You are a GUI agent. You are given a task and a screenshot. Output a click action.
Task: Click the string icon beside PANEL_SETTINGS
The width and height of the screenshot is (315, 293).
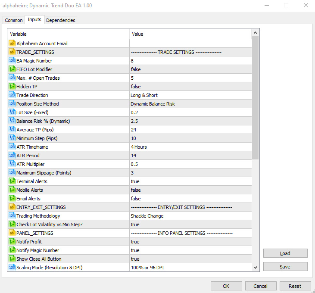pos(12,233)
